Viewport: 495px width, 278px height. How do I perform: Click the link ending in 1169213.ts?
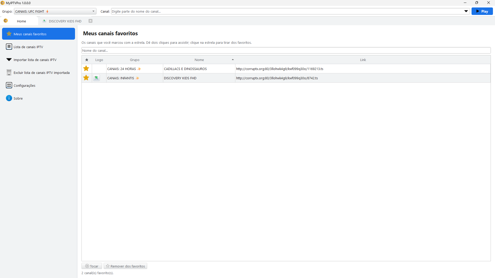point(279,69)
